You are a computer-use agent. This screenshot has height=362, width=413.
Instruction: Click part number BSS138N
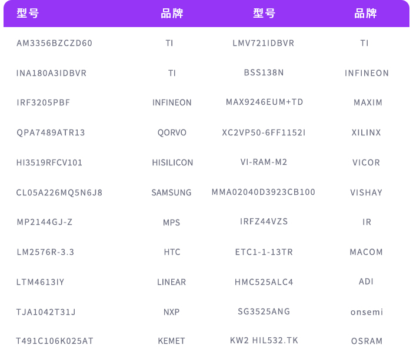pos(264,73)
